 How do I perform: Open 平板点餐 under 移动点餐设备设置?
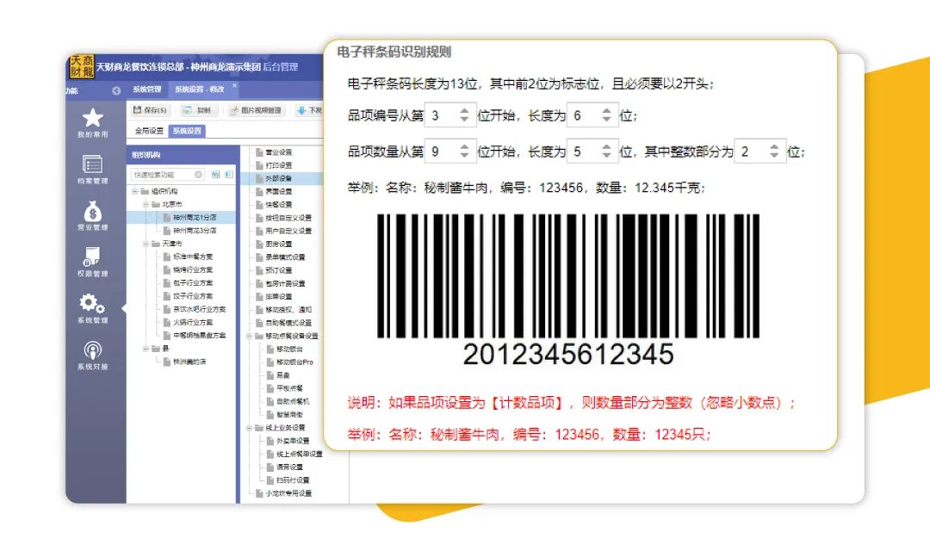click(289, 388)
